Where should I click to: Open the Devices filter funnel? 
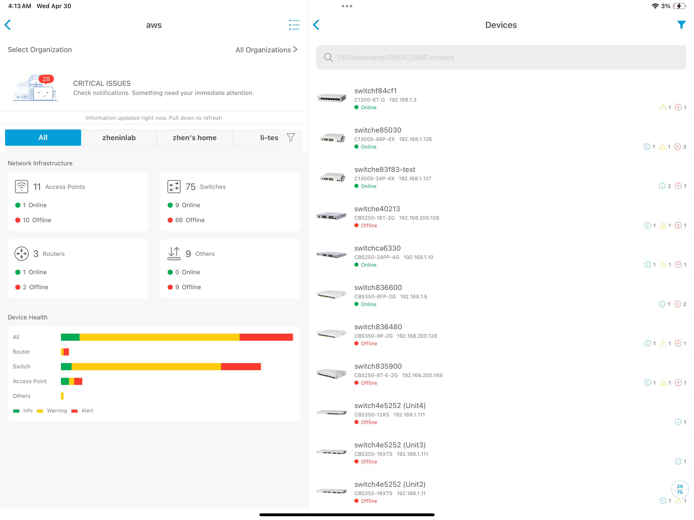point(681,25)
